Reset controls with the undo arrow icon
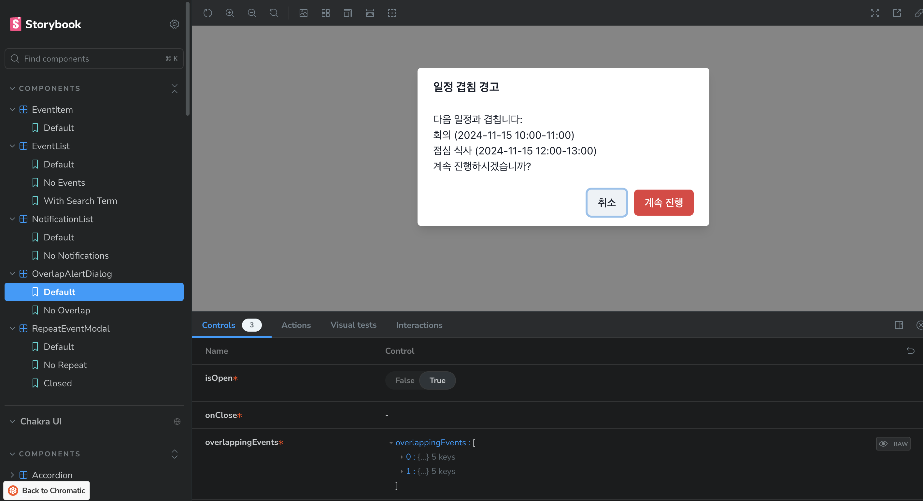This screenshot has height=501, width=923. (x=910, y=351)
